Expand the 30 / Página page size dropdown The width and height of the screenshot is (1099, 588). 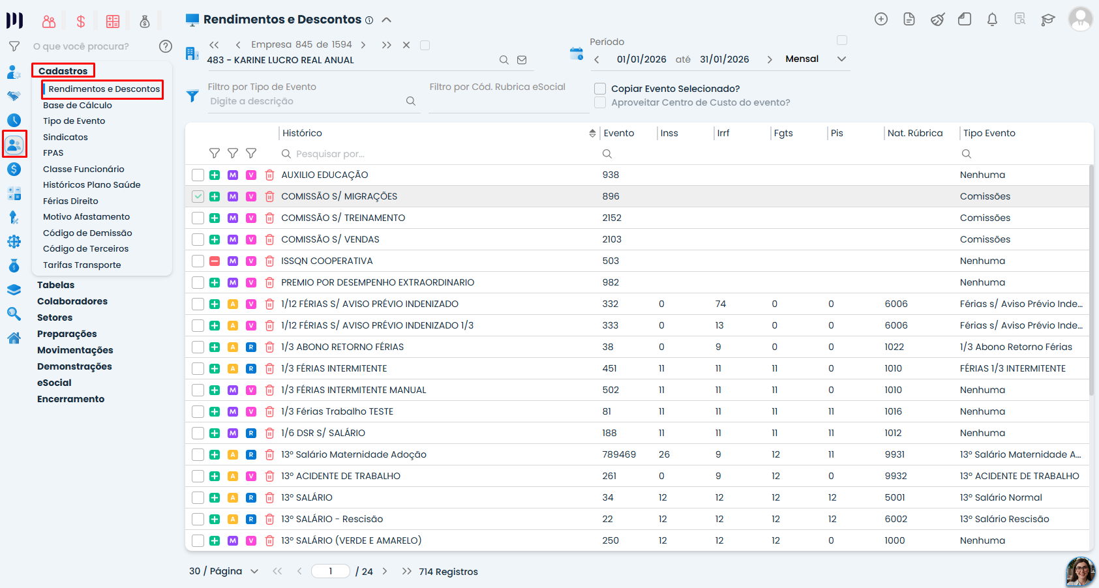224,572
